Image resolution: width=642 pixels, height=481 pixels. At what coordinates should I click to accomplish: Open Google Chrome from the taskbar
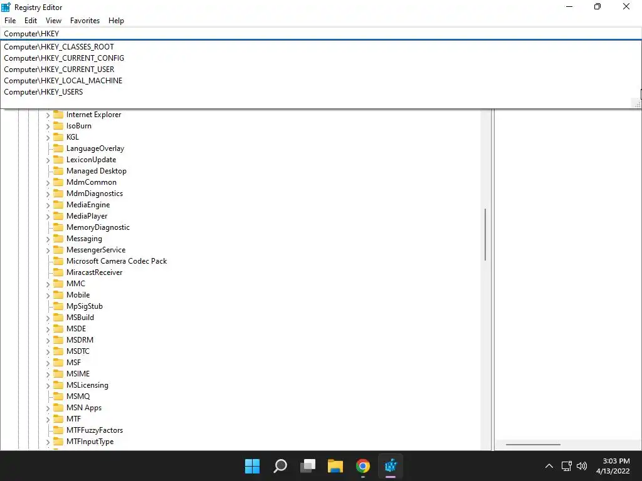(363, 466)
